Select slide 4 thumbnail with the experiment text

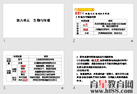click(103, 68)
